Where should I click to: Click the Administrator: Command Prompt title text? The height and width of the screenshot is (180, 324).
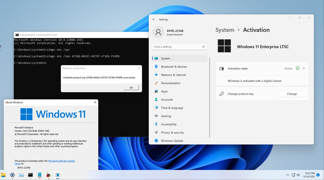(x=38, y=35)
